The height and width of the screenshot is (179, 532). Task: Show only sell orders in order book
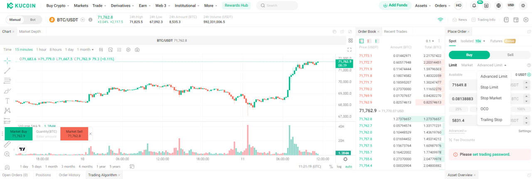click(x=369, y=41)
